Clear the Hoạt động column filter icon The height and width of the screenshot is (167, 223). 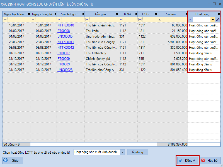(218, 20)
